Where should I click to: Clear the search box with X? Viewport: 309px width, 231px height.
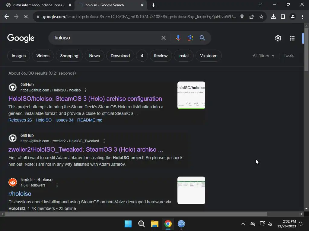pyautogui.click(x=164, y=38)
